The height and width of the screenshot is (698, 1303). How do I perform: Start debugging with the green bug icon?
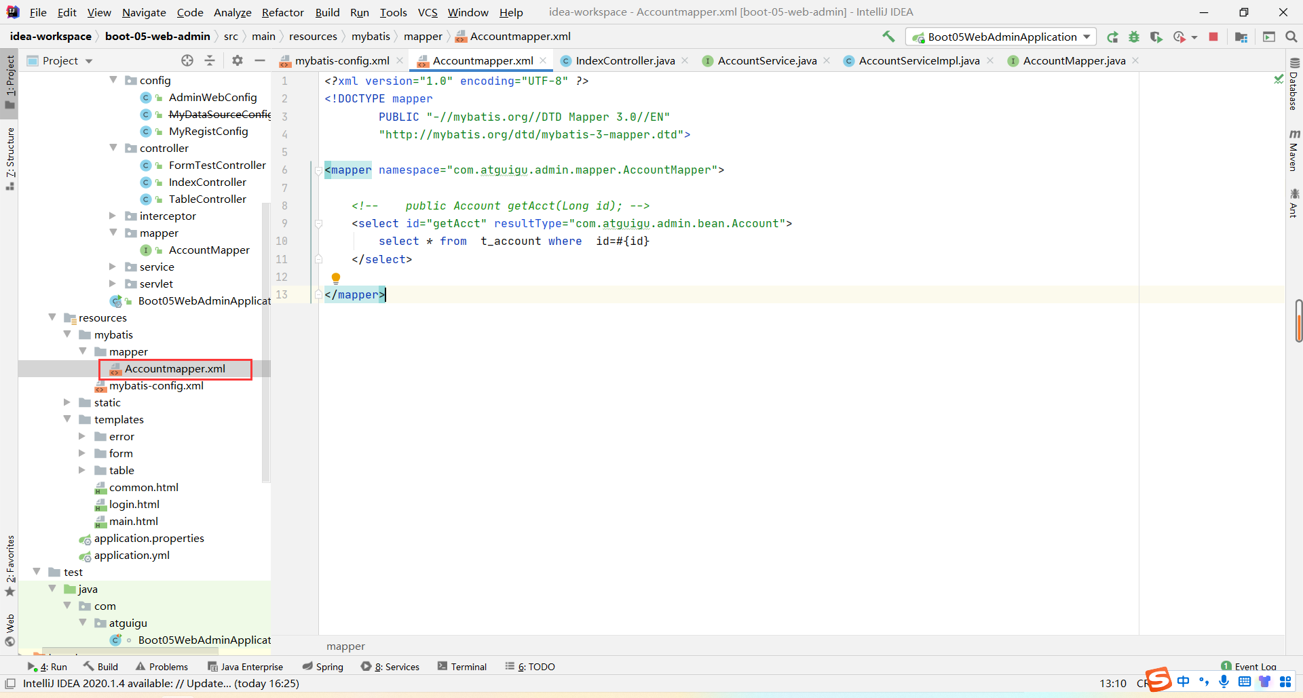click(x=1134, y=37)
